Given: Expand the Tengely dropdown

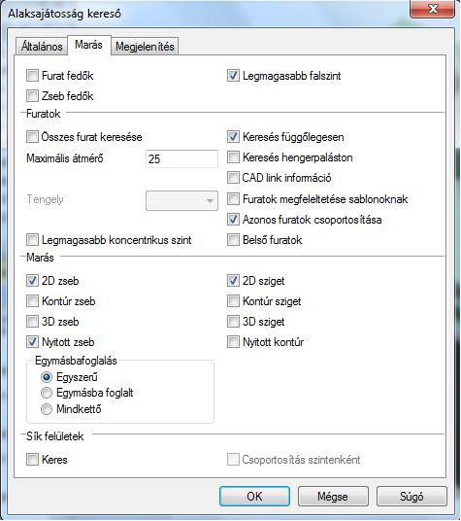Looking at the screenshot, I should tap(181, 200).
